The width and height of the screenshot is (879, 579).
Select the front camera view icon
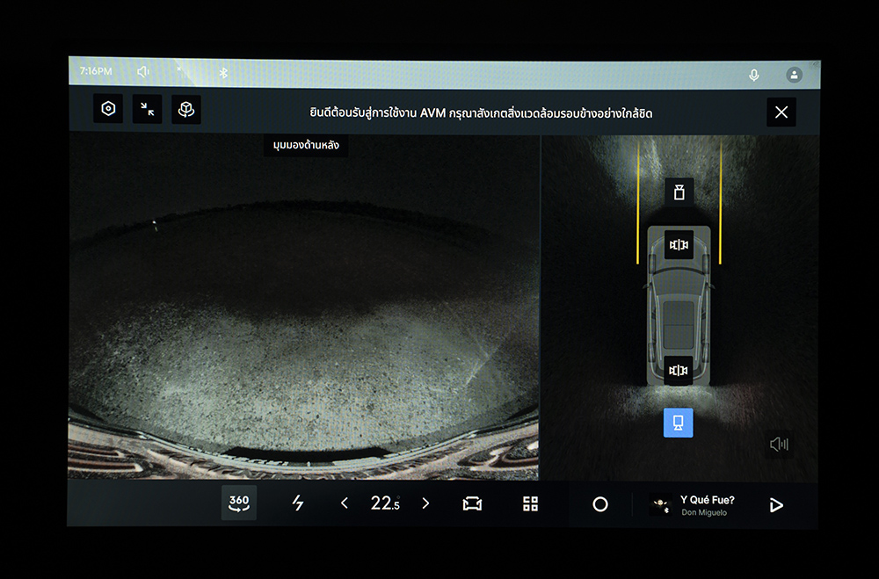pos(679,192)
